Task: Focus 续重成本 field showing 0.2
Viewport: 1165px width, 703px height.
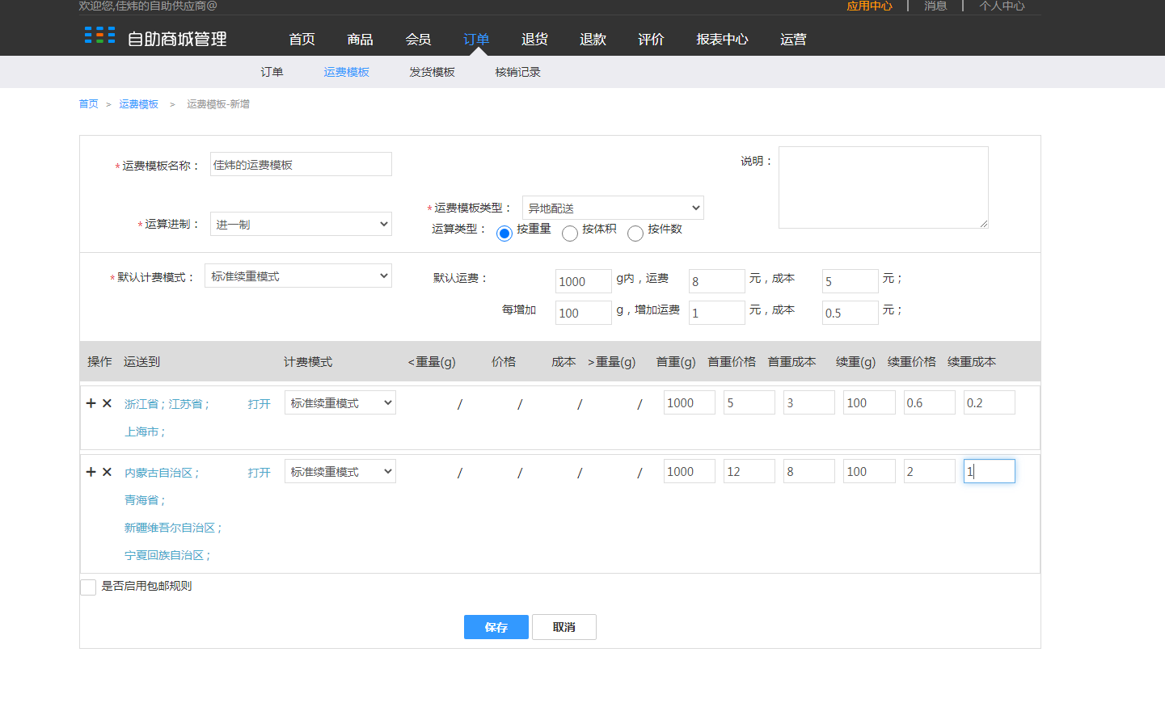Action: (990, 402)
